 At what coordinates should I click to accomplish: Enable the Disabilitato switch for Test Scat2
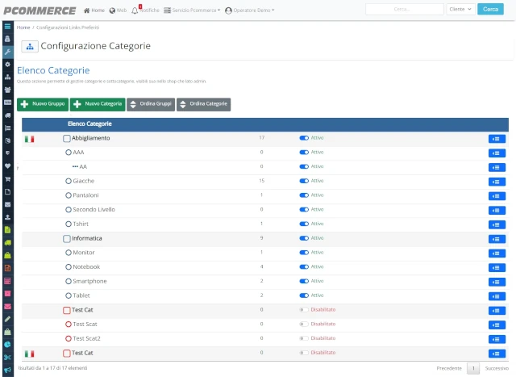[304, 338]
